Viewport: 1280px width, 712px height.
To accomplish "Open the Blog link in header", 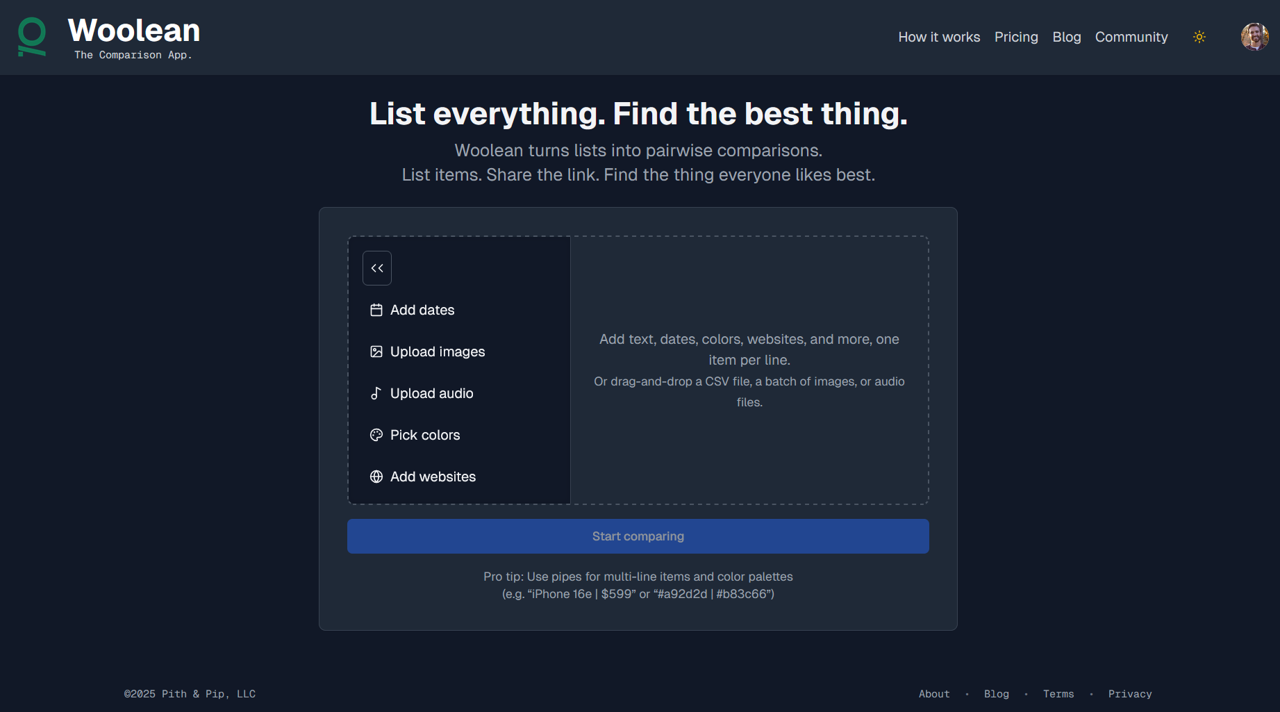I will 1066,37.
